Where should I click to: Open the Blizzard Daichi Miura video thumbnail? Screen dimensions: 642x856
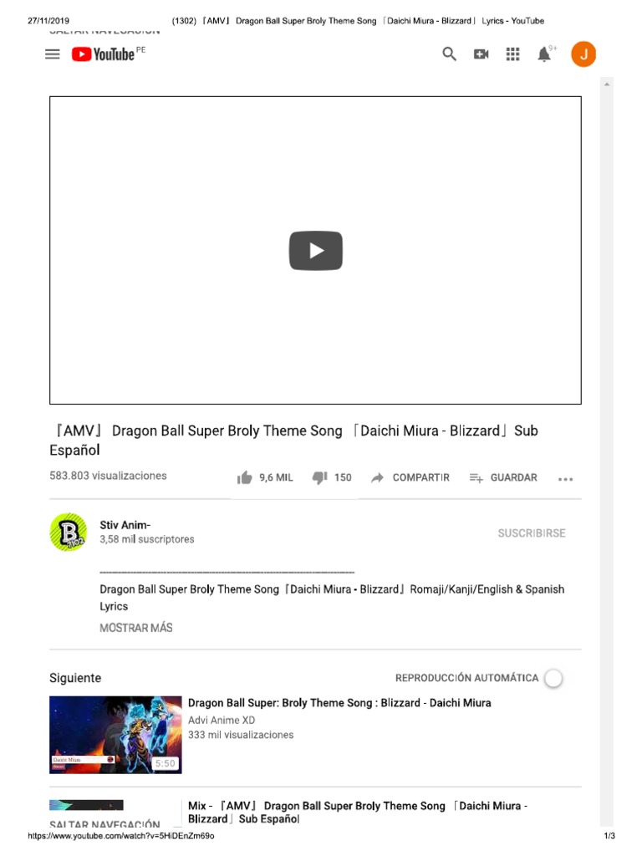(x=115, y=735)
